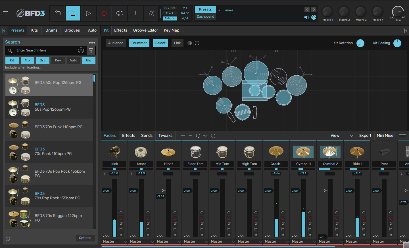Click the Options button
The image size is (409, 248).
pyautogui.click(x=85, y=238)
